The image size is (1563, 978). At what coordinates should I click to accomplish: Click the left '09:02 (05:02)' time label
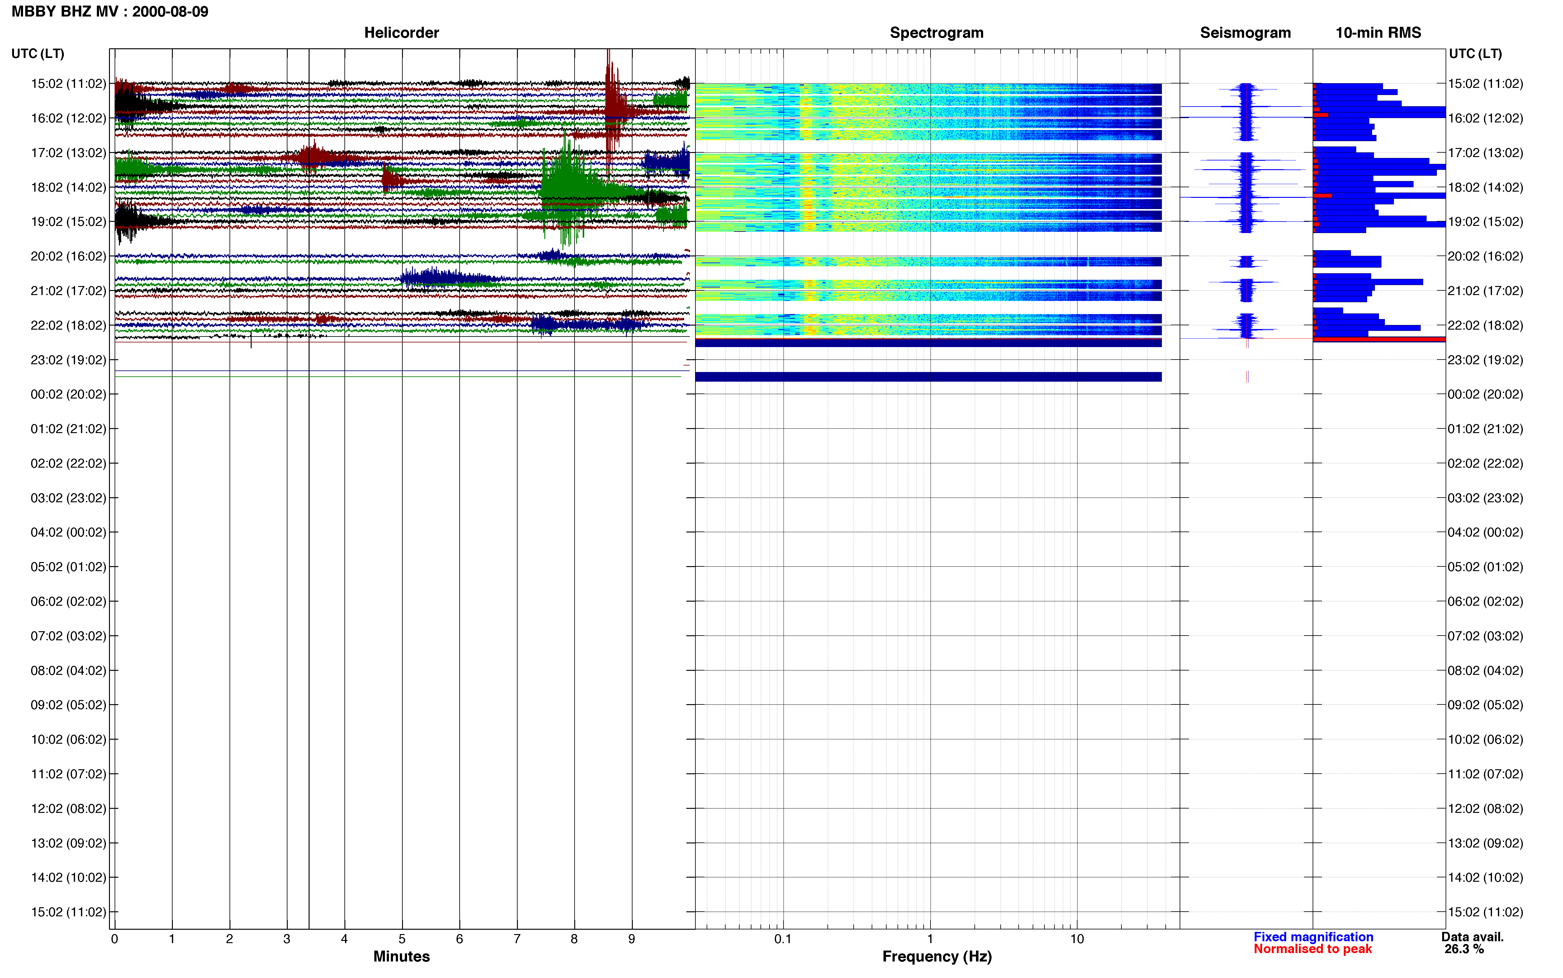(x=69, y=704)
